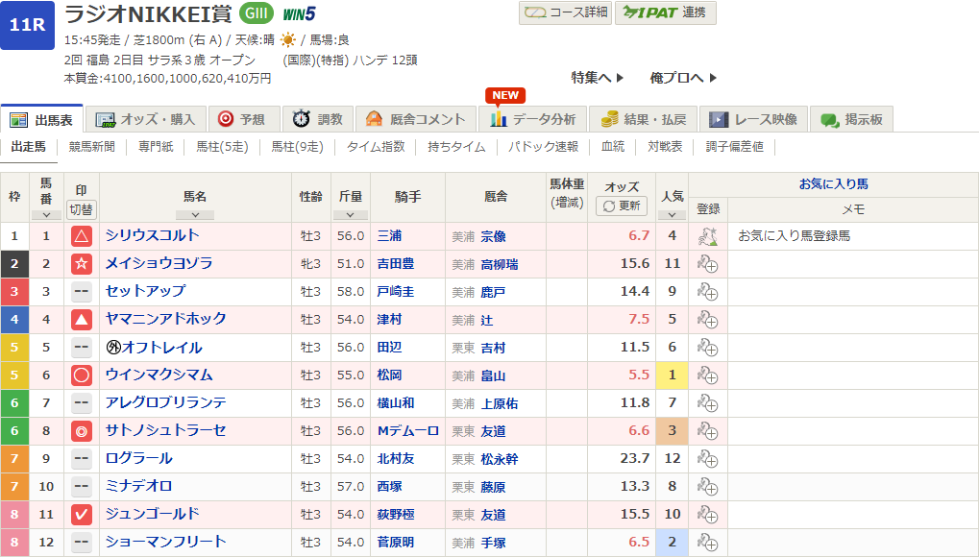Screen dimensions: 979x557
Task: Toggle the circle mark for ウインマクシマム
Action: click(82, 375)
